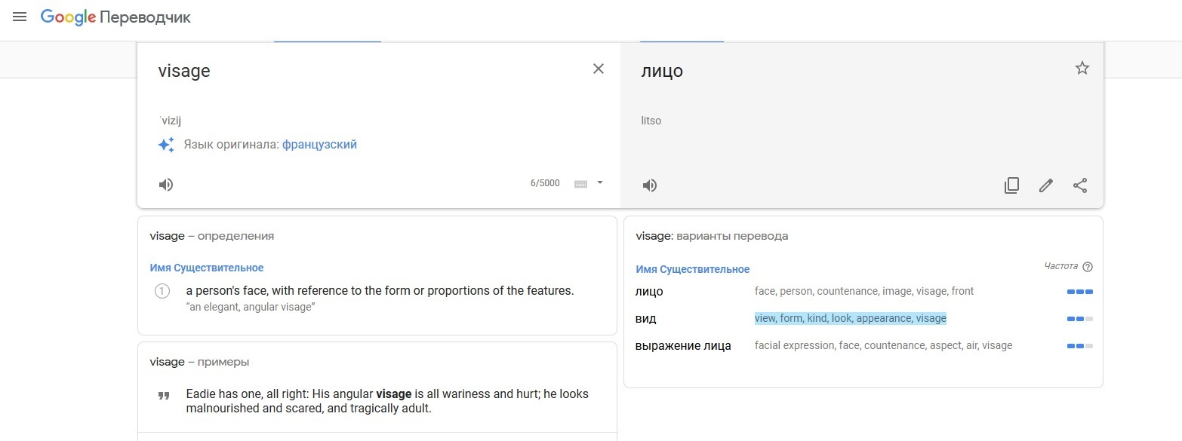Expand the input method dropdown arrow
The width and height of the screenshot is (1182, 441).
[600, 182]
